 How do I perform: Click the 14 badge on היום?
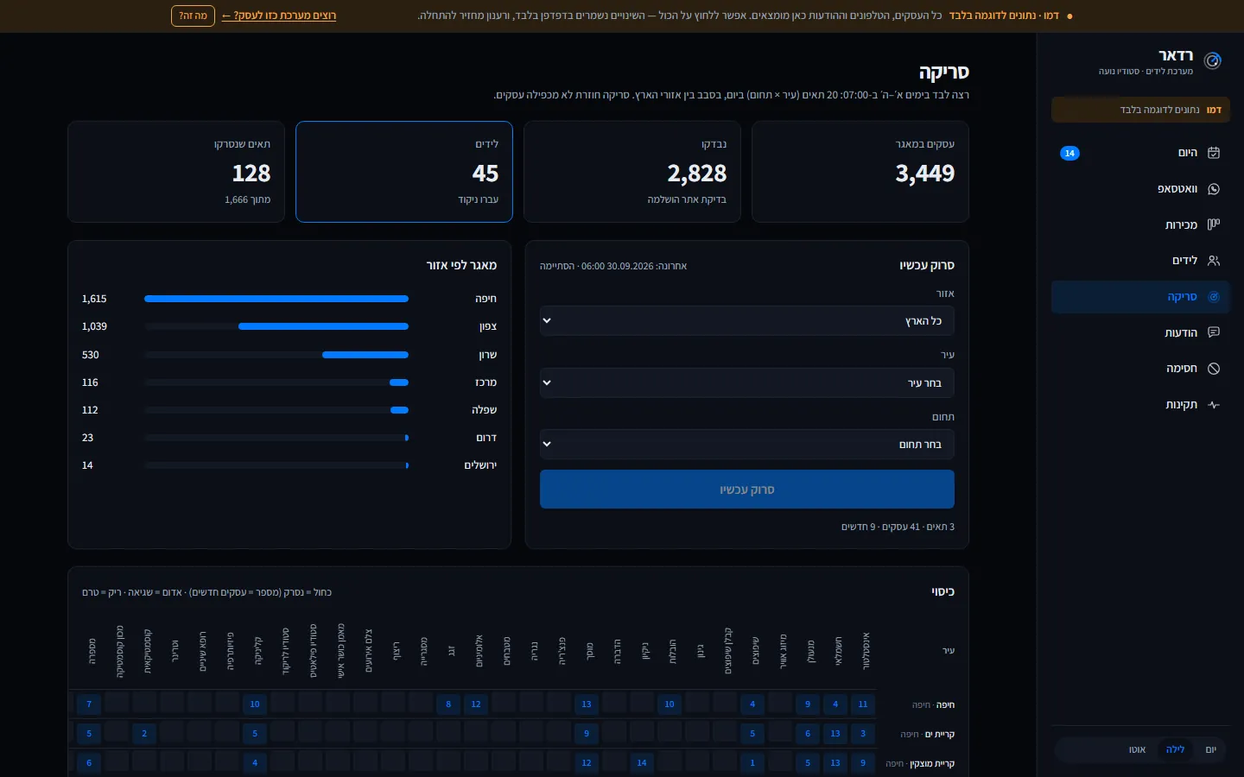[1069, 153]
